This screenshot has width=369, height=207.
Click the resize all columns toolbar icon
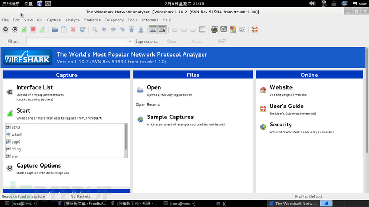[x=202, y=29]
